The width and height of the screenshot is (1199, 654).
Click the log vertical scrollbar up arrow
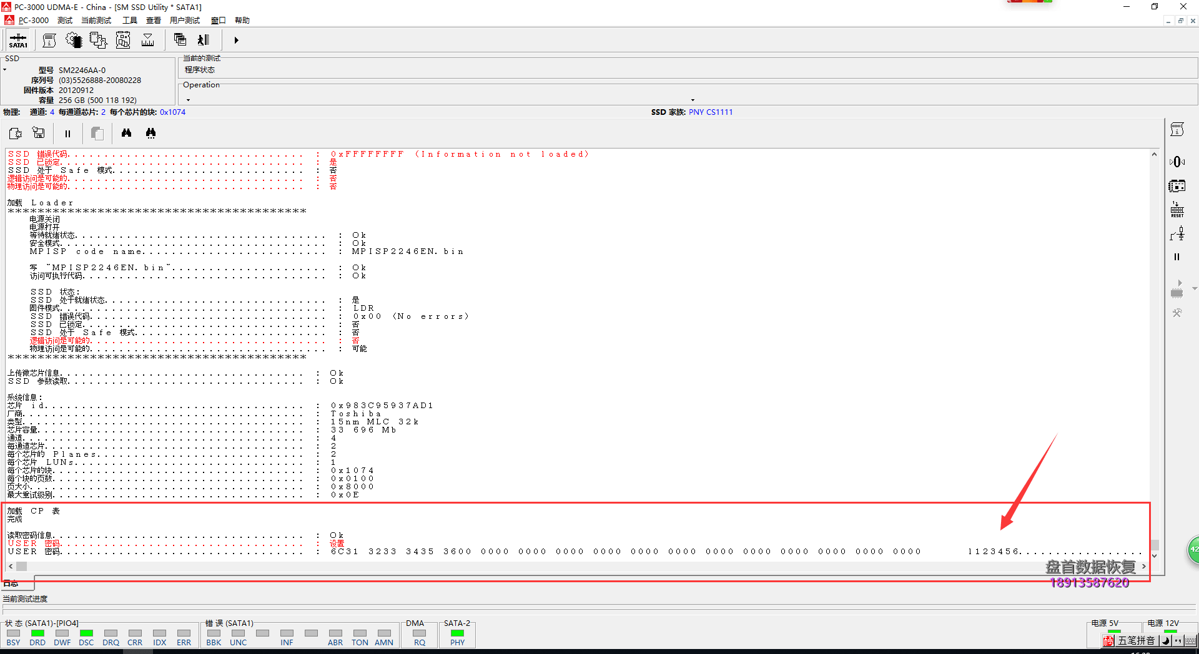point(1154,154)
